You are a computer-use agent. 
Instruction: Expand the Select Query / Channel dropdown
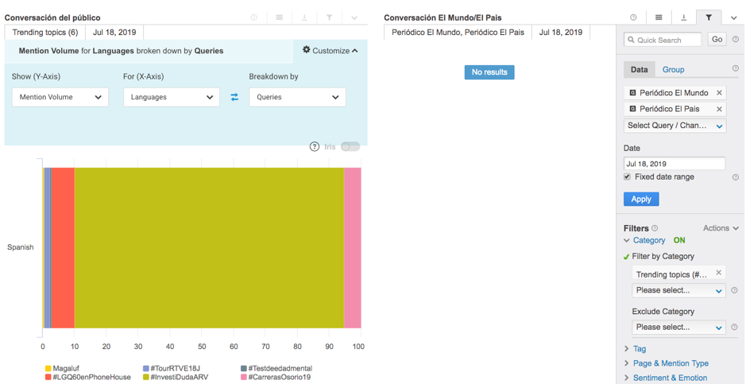point(674,126)
